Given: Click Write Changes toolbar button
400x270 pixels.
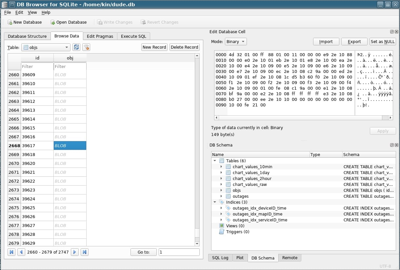Looking at the screenshot, I should (115, 22).
